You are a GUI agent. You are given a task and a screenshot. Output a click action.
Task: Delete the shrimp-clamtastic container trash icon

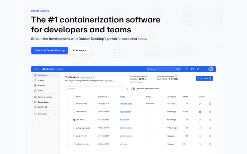click(210, 128)
